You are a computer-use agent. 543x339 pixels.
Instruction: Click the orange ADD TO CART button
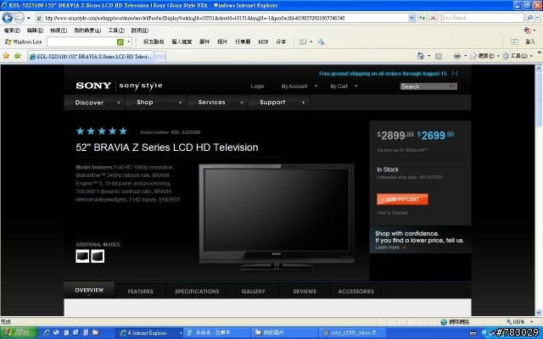402,199
